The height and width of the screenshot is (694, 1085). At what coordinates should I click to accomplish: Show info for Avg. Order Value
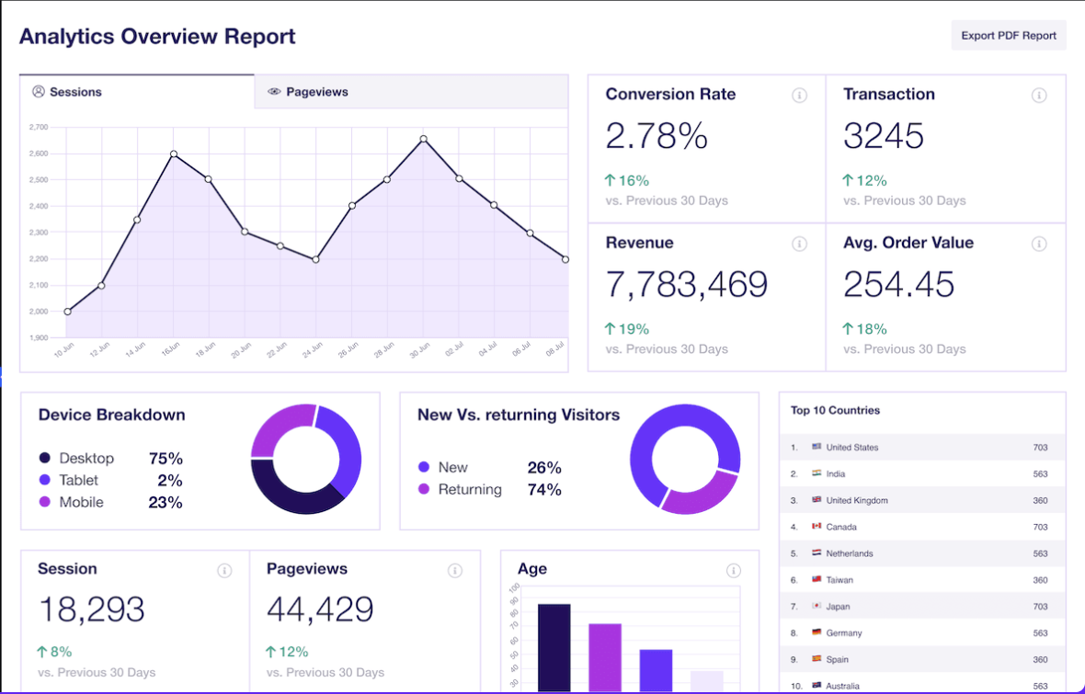(x=1039, y=244)
